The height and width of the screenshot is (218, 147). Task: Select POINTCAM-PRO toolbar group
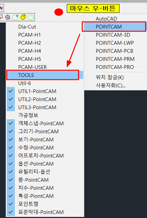(x=115, y=67)
